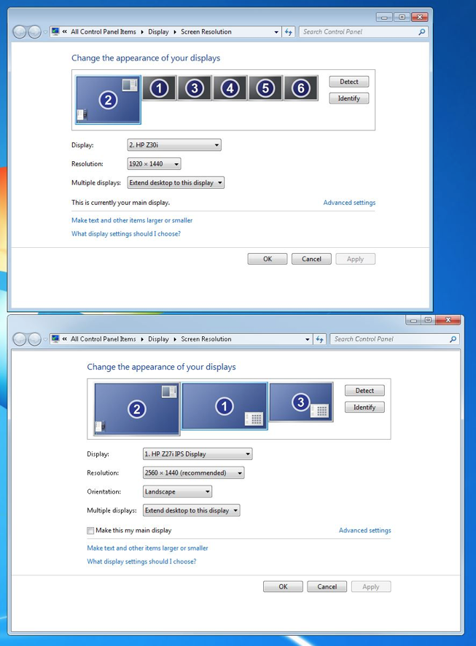Maximize the top Screen Resolution window
The width and height of the screenshot is (476, 646).
402,17
